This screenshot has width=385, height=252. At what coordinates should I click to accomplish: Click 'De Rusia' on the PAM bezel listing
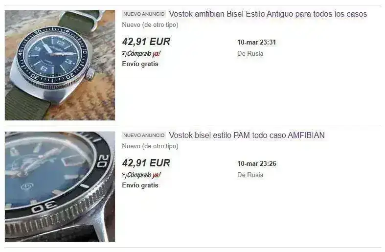250,175
